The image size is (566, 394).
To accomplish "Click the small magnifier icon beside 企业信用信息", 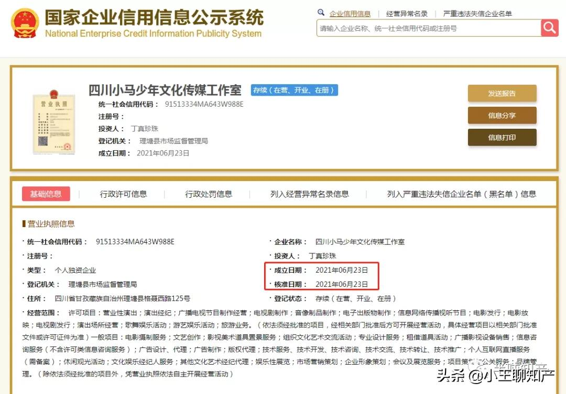I will point(321,13).
